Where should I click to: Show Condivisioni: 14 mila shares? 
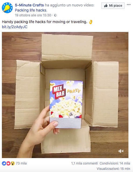pyautogui.click(x=115, y=163)
